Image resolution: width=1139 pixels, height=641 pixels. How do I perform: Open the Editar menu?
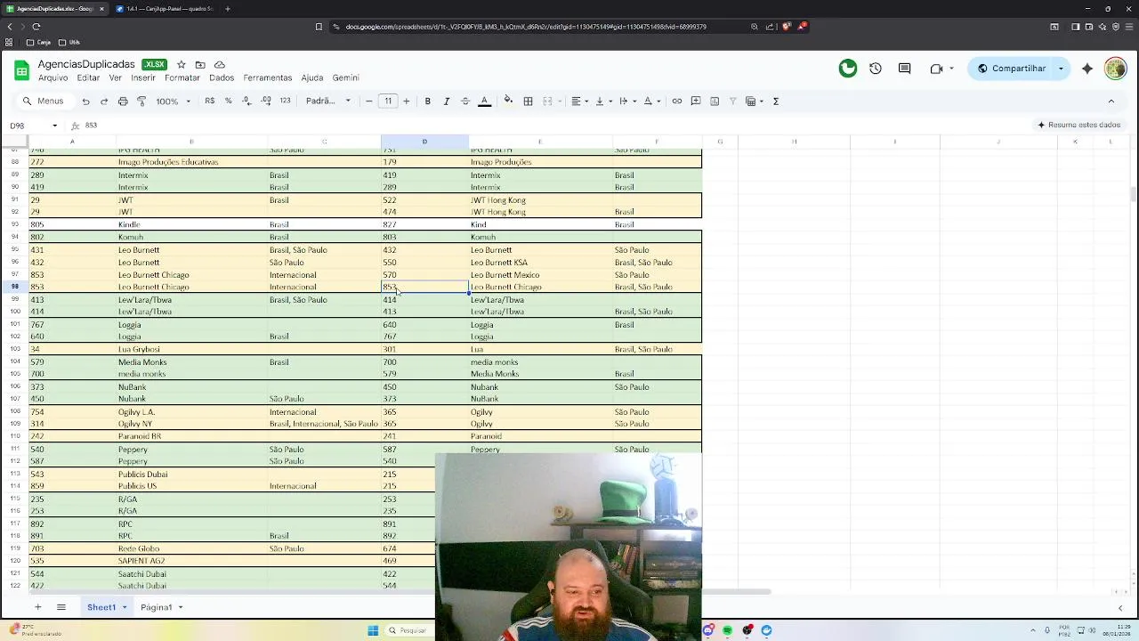(88, 78)
